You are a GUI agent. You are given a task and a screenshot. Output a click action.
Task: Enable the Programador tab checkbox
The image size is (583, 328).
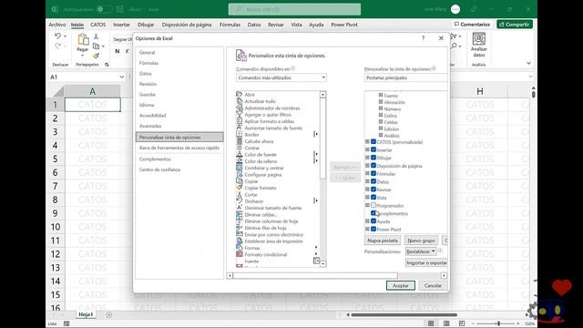[x=373, y=205]
